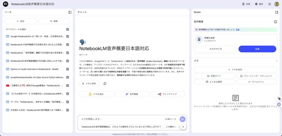This screenshot has width=282, height=136.
Task: Click the 追加 add source button
Action: 21,21
